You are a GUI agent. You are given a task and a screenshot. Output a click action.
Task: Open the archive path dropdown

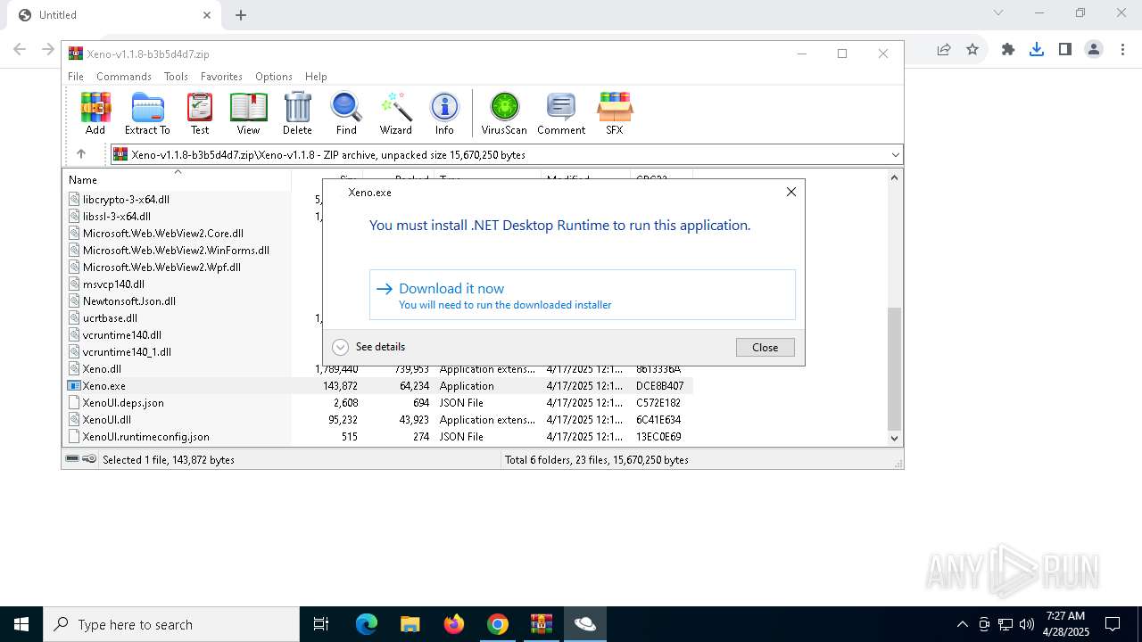(x=895, y=155)
